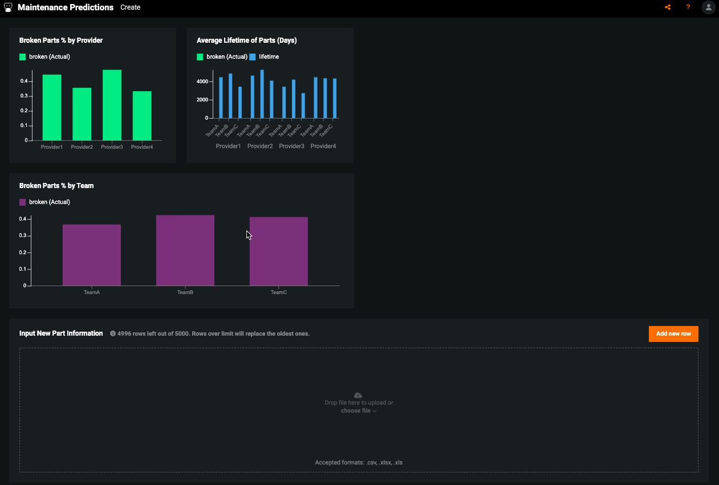The width and height of the screenshot is (719, 485).
Task: Open help via the question mark icon
Action: point(688,7)
